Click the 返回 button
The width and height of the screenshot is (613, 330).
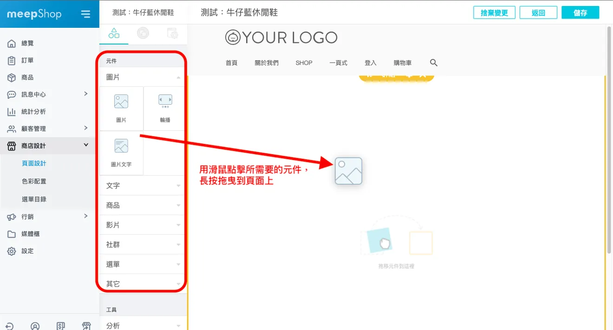pyautogui.click(x=538, y=13)
